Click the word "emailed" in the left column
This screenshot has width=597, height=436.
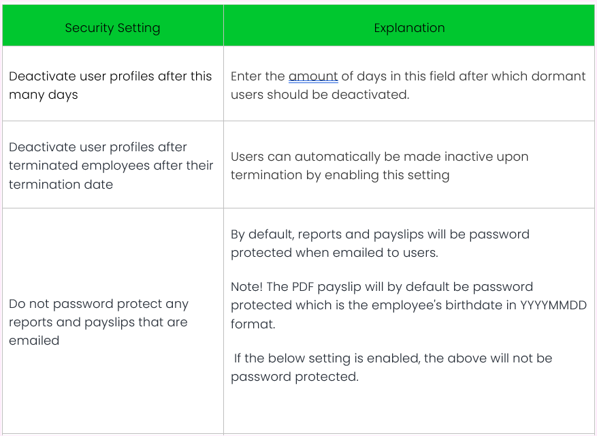pos(34,340)
